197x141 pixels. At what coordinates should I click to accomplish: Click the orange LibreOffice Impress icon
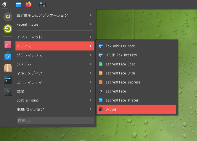[x=101, y=82]
